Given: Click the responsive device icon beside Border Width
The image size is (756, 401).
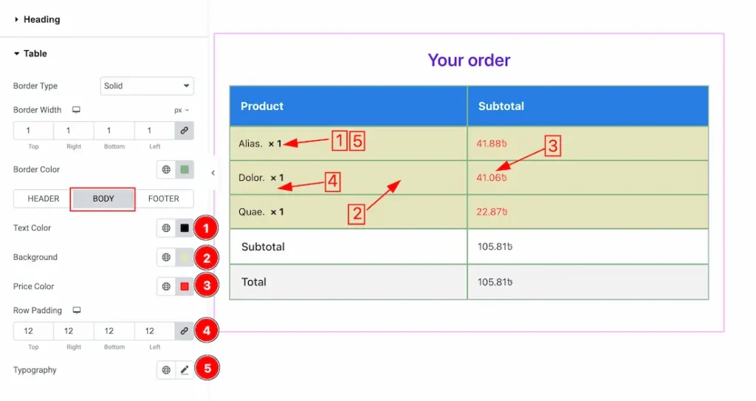Looking at the screenshot, I should 75,110.
